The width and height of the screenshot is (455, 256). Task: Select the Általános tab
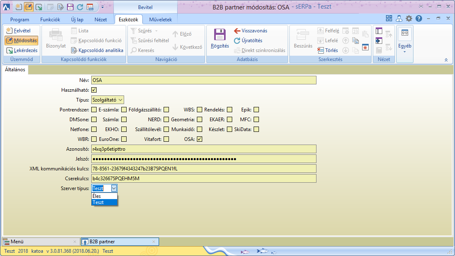tap(15, 70)
